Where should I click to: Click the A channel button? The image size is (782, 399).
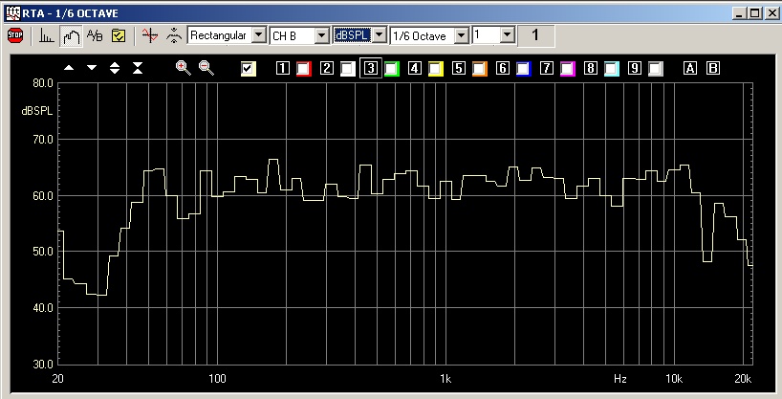(690, 68)
